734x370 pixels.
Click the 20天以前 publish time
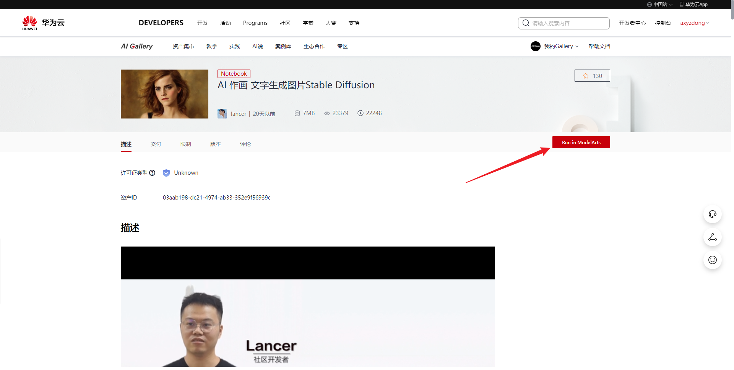tap(264, 114)
